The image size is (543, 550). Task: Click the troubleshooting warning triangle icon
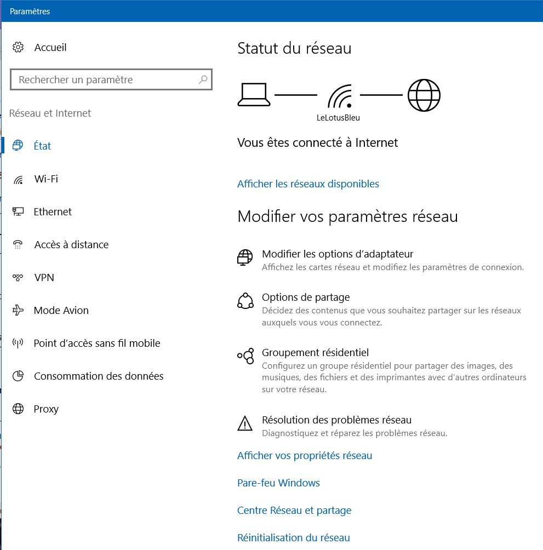pos(245,423)
